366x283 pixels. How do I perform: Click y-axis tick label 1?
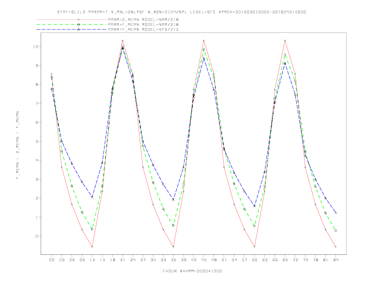click(x=37, y=217)
